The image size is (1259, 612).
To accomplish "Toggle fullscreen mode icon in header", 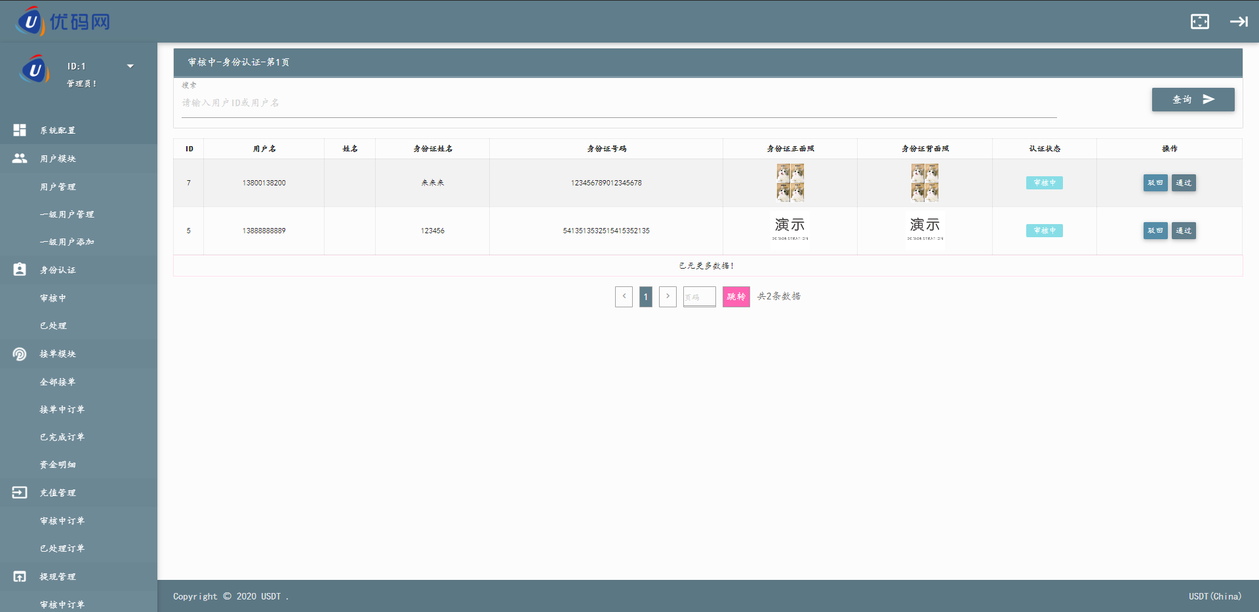I will tap(1200, 22).
